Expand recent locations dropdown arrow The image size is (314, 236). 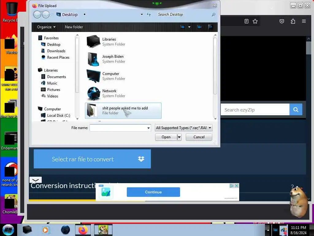pos(52,14)
